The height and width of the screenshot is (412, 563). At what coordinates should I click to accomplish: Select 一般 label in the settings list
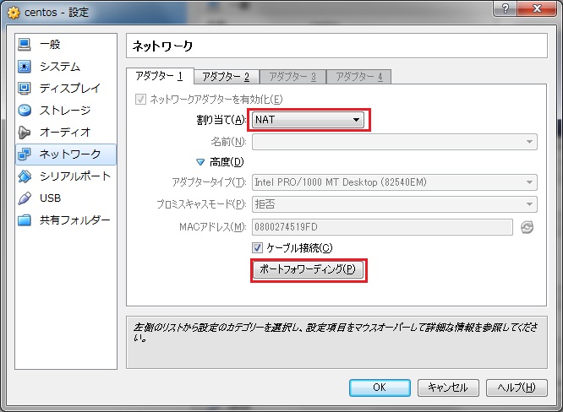click(x=50, y=45)
